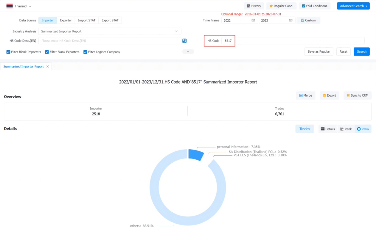Open History from the top bar
This screenshot has height=229, width=376.
click(254, 6)
